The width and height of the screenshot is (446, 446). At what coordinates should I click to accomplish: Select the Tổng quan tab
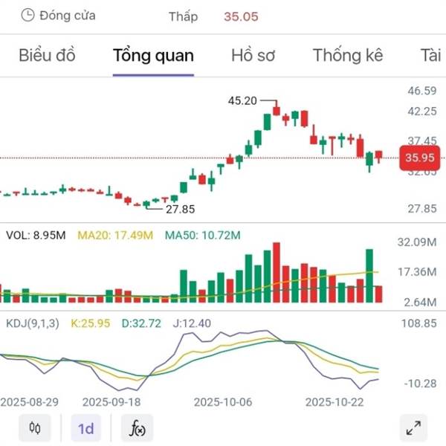(153, 55)
